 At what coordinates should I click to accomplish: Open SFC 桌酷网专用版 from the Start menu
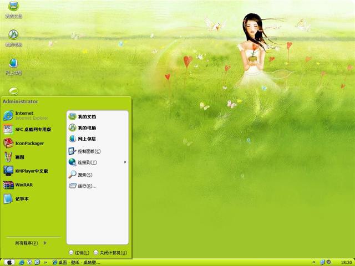coord(27,129)
